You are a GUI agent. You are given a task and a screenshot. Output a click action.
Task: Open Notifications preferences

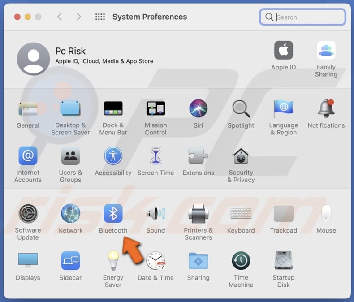click(326, 109)
